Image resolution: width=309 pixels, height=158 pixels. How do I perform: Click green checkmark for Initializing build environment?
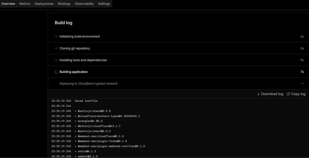coord(56,36)
